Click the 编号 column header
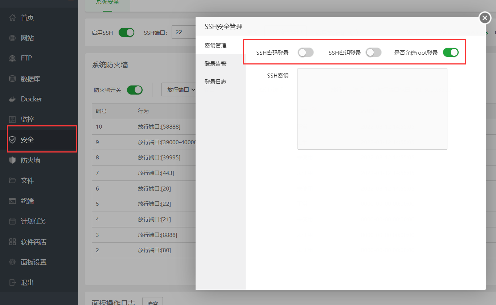496x305 pixels. coord(101,111)
